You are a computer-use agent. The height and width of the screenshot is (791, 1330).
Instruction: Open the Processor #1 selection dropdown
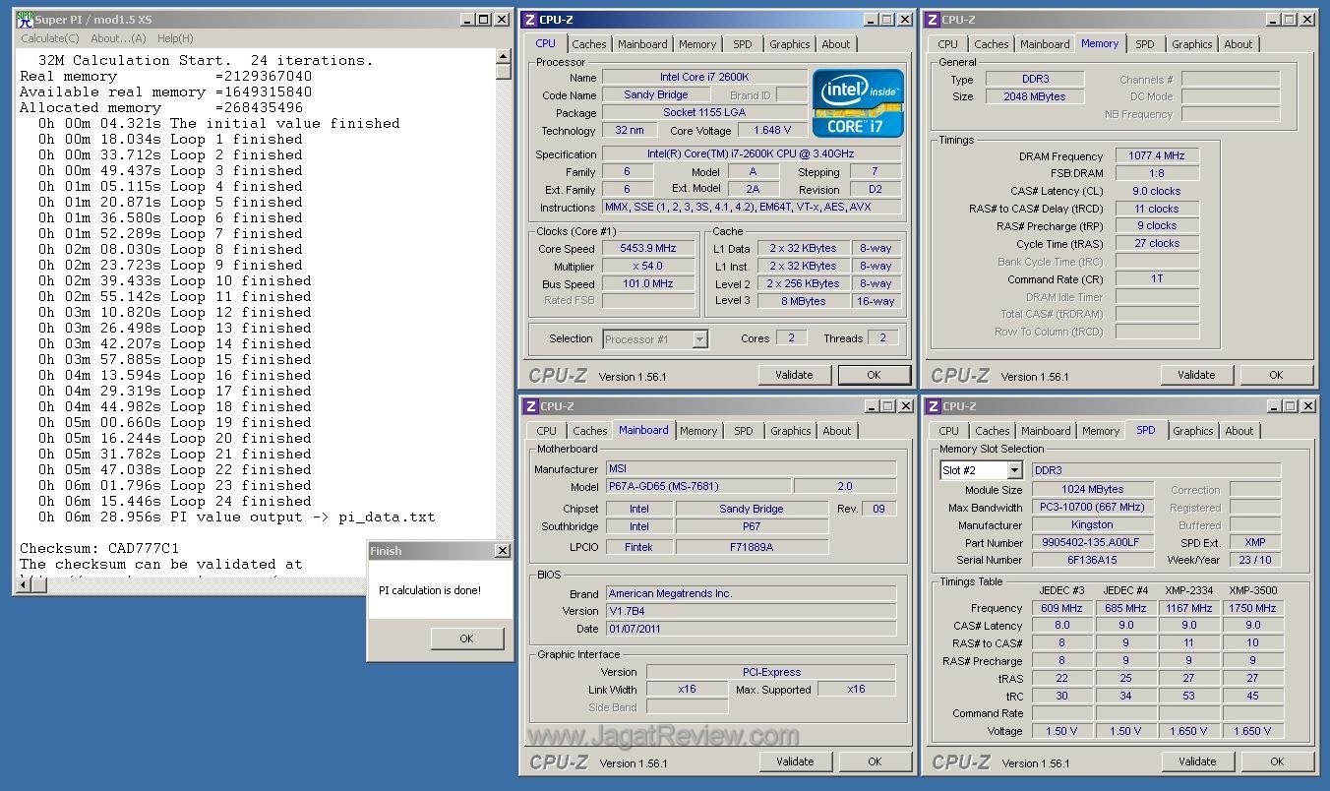click(699, 339)
